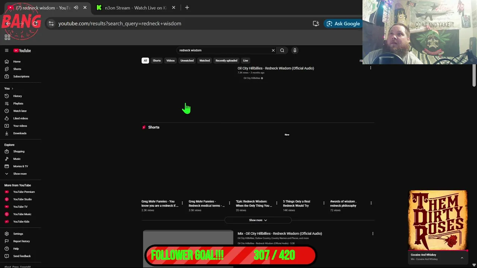Click the Them Dirty Roses album art
Viewport: 477px width, 268px height.
438,220
